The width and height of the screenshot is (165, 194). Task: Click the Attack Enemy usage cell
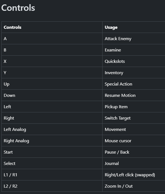tap(134, 38)
